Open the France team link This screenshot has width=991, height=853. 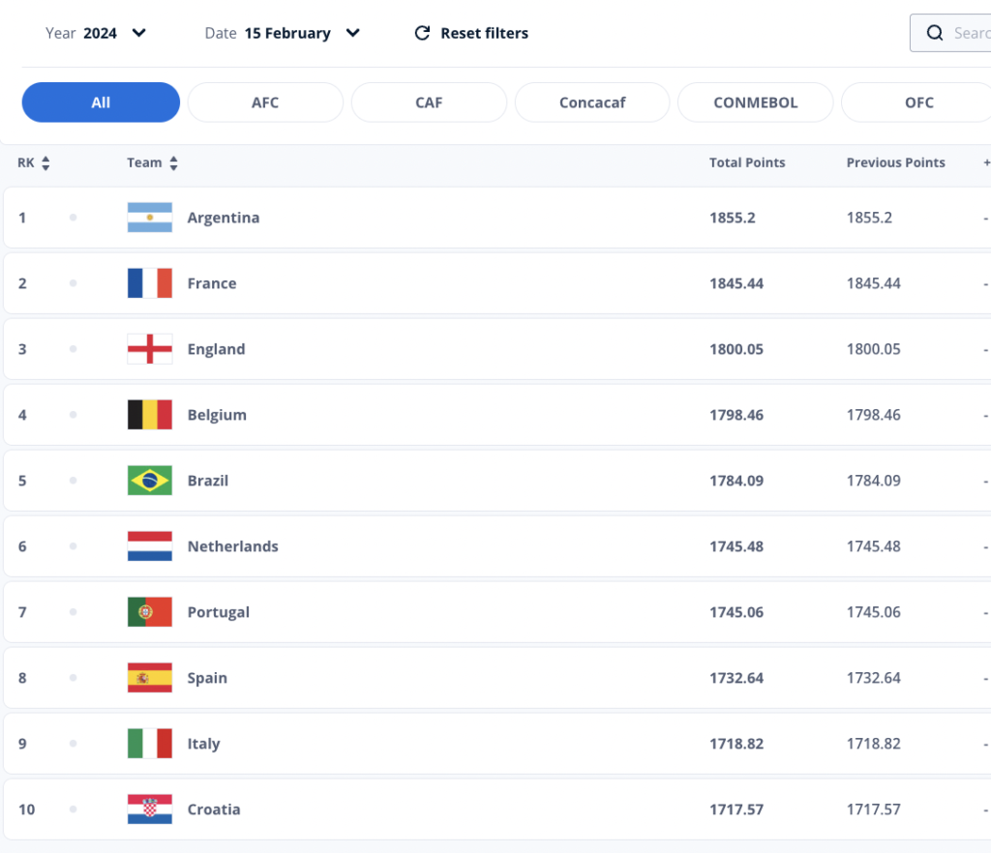[212, 283]
